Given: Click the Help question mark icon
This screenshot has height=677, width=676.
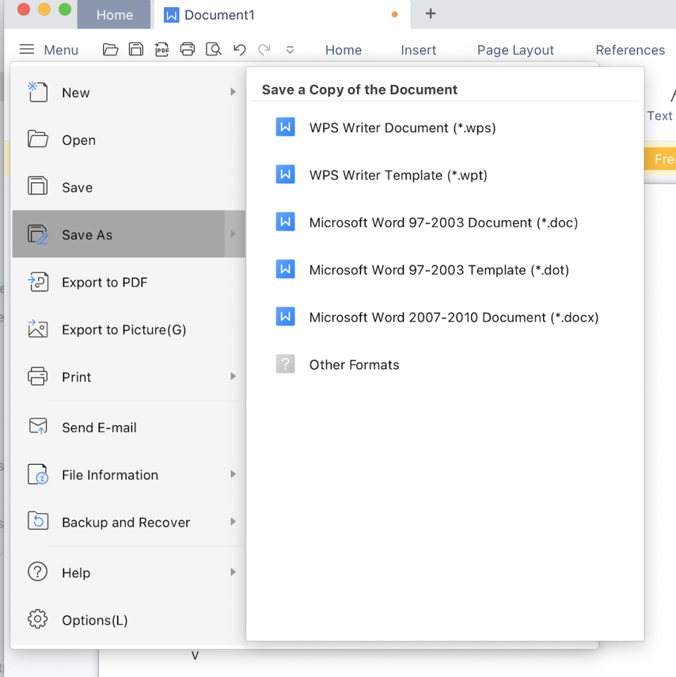Looking at the screenshot, I should pos(38,572).
